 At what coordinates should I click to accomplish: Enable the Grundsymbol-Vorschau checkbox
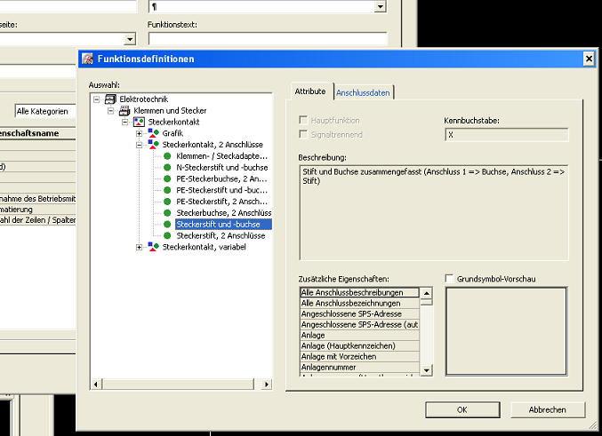click(449, 279)
